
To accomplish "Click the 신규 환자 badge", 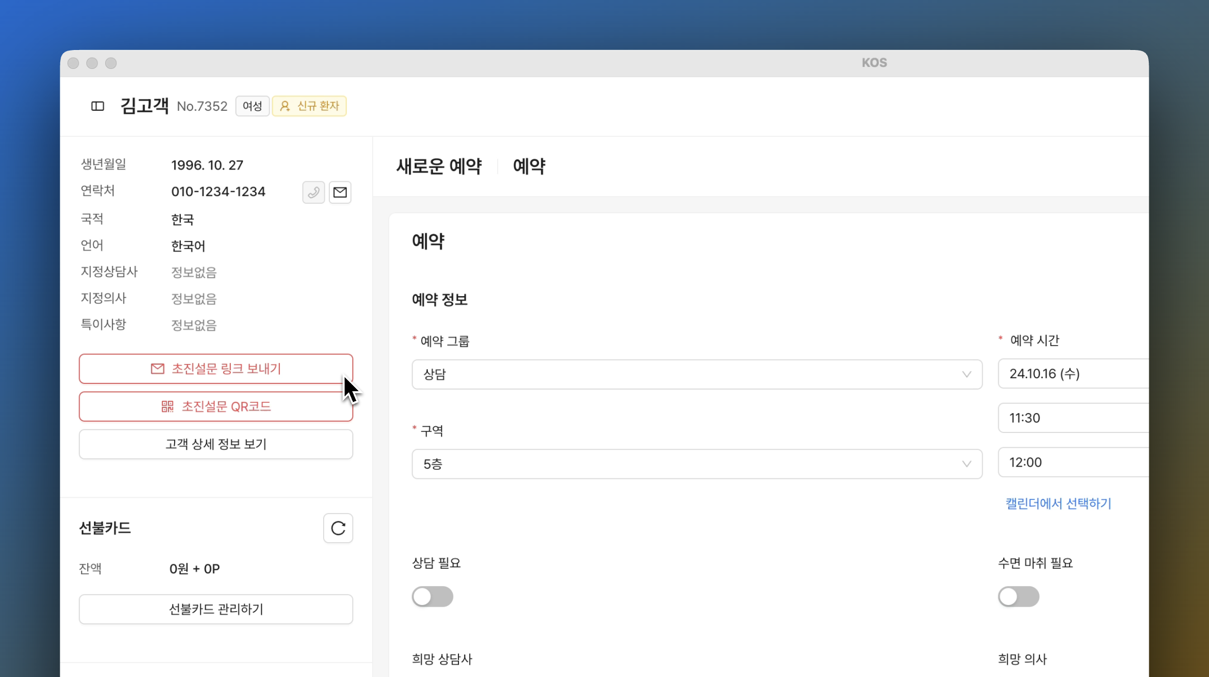I will [x=309, y=106].
